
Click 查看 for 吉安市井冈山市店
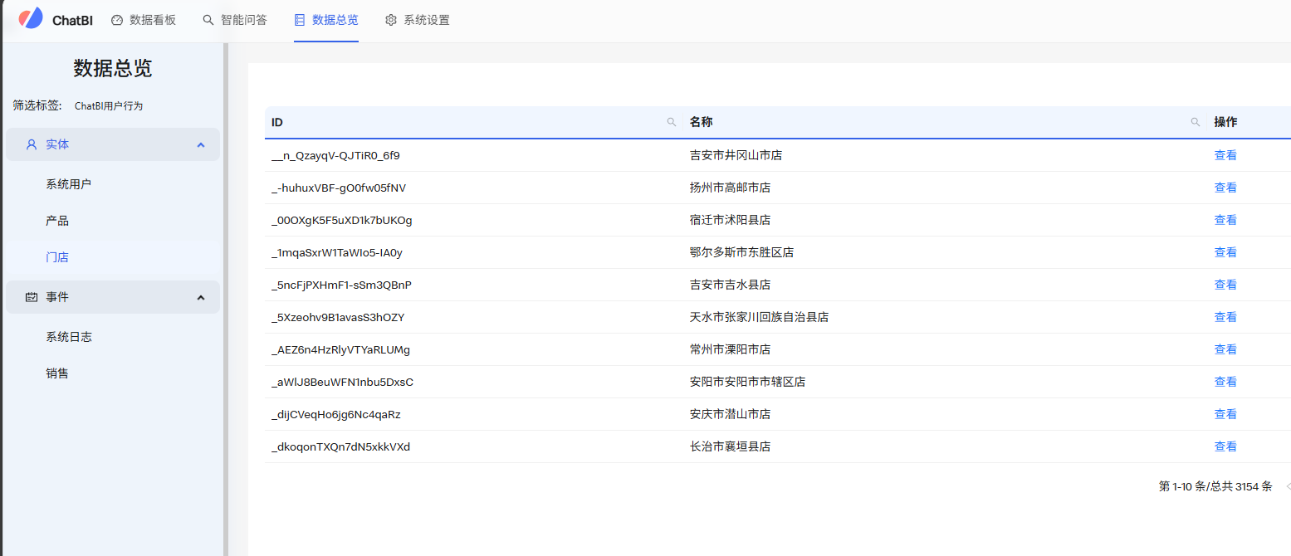pos(1225,154)
